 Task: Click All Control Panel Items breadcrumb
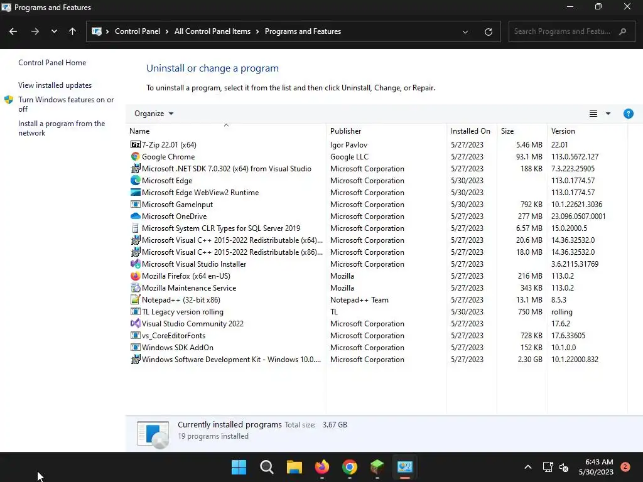tap(212, 31)
